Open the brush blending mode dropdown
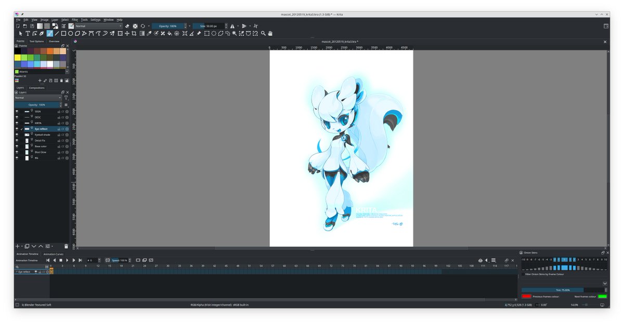Viewport: 624px width, 325px height. (x=99, y=25)
